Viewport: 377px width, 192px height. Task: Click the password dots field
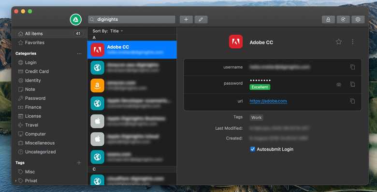[260, 81]
